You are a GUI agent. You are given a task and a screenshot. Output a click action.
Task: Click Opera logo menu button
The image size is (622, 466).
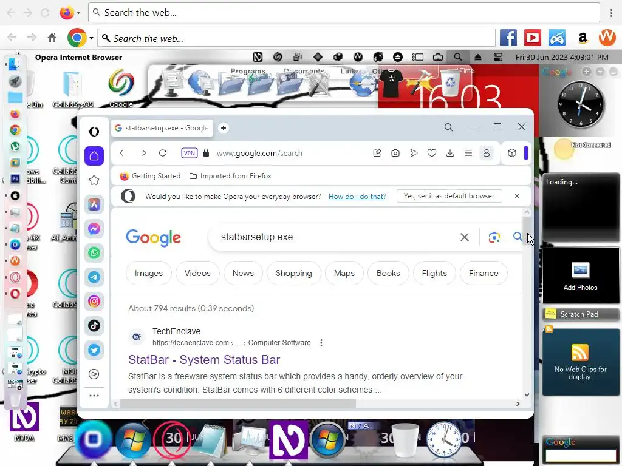tap(94, 131)
